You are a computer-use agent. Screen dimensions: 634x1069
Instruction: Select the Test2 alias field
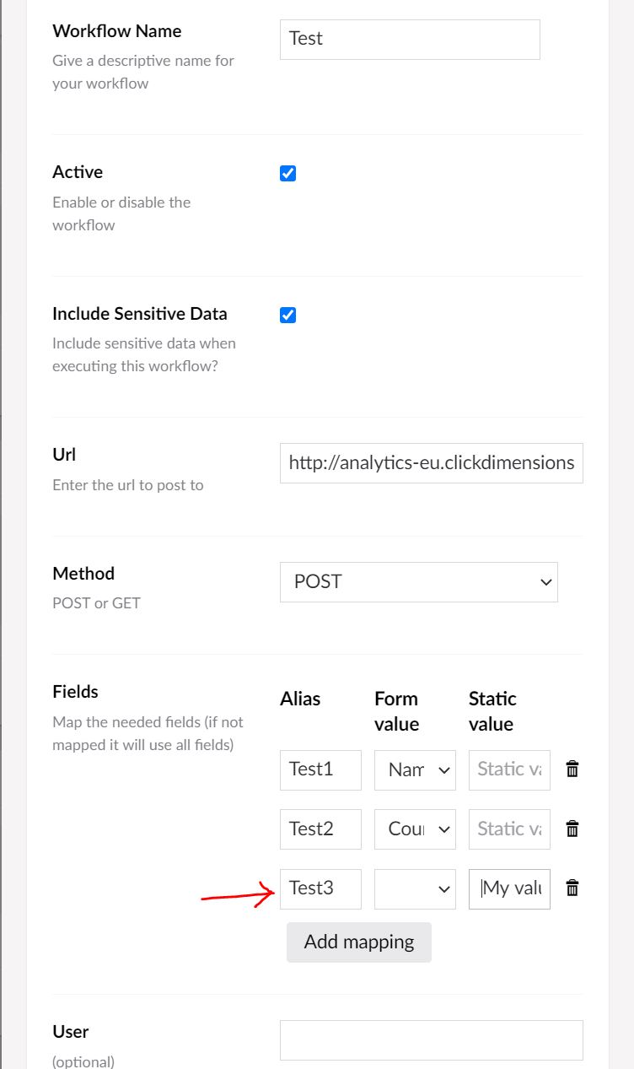tap(320, 829)
